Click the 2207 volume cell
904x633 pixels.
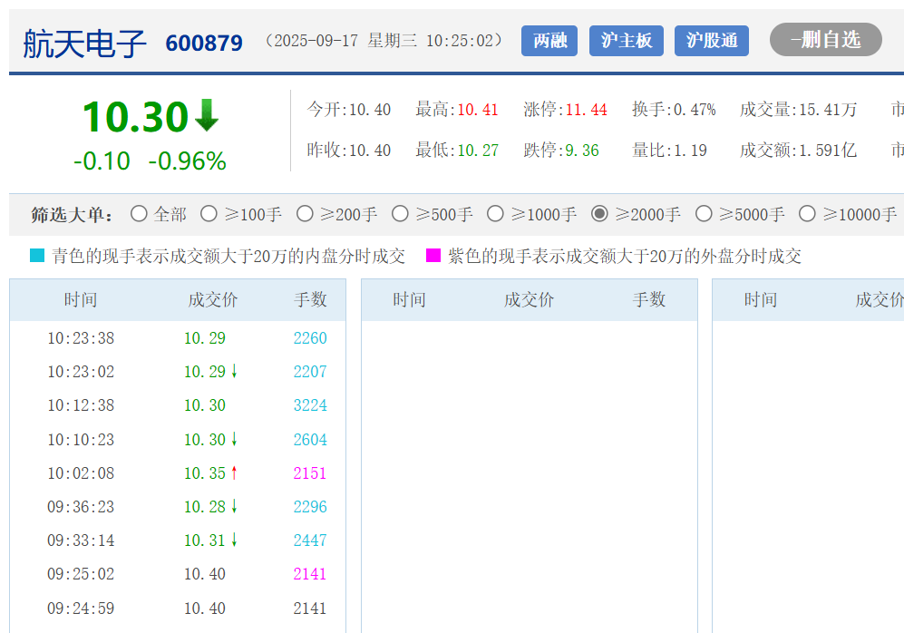310,372
